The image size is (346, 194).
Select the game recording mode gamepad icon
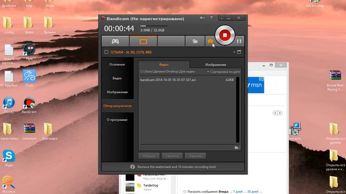click(115, 41)
